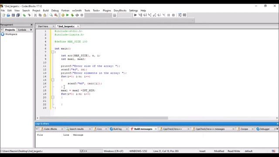Collapse the for-loop fold at line 15
Image resolution: width=279 pixels, height=157 pixels.
(53, 80)
